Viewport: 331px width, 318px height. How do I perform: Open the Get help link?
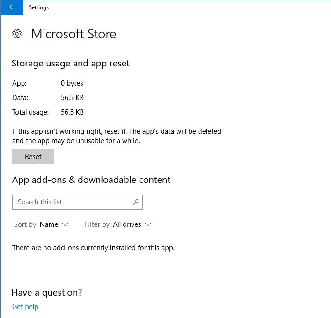[25, 307]
